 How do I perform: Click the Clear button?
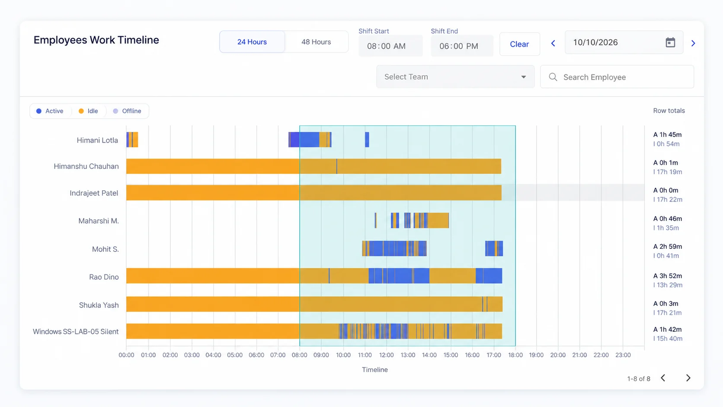(519, 44)
